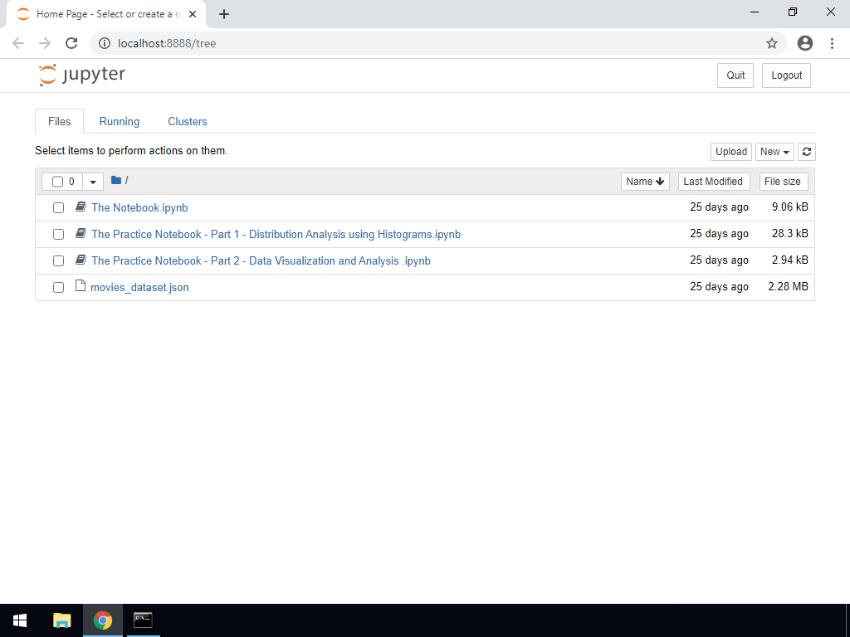
Task: Click the '9.06 kB' file size text
Action: 790,207
